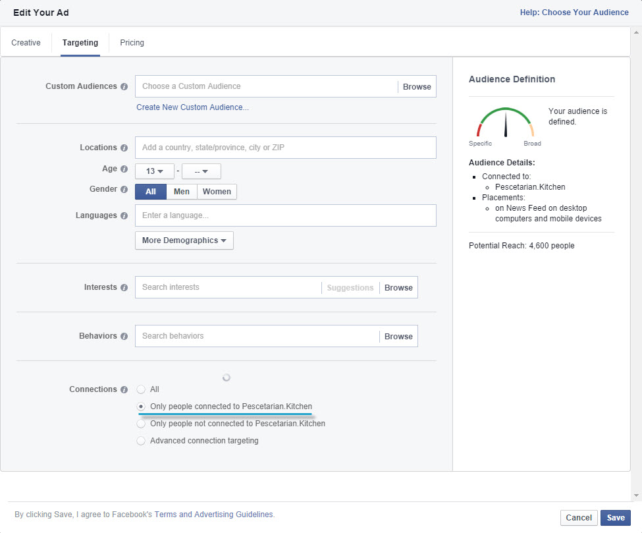Click info icon beside Locations label
Image resolution: width=642 pixels, height=533 pixels.
click(x=124, y=148)
